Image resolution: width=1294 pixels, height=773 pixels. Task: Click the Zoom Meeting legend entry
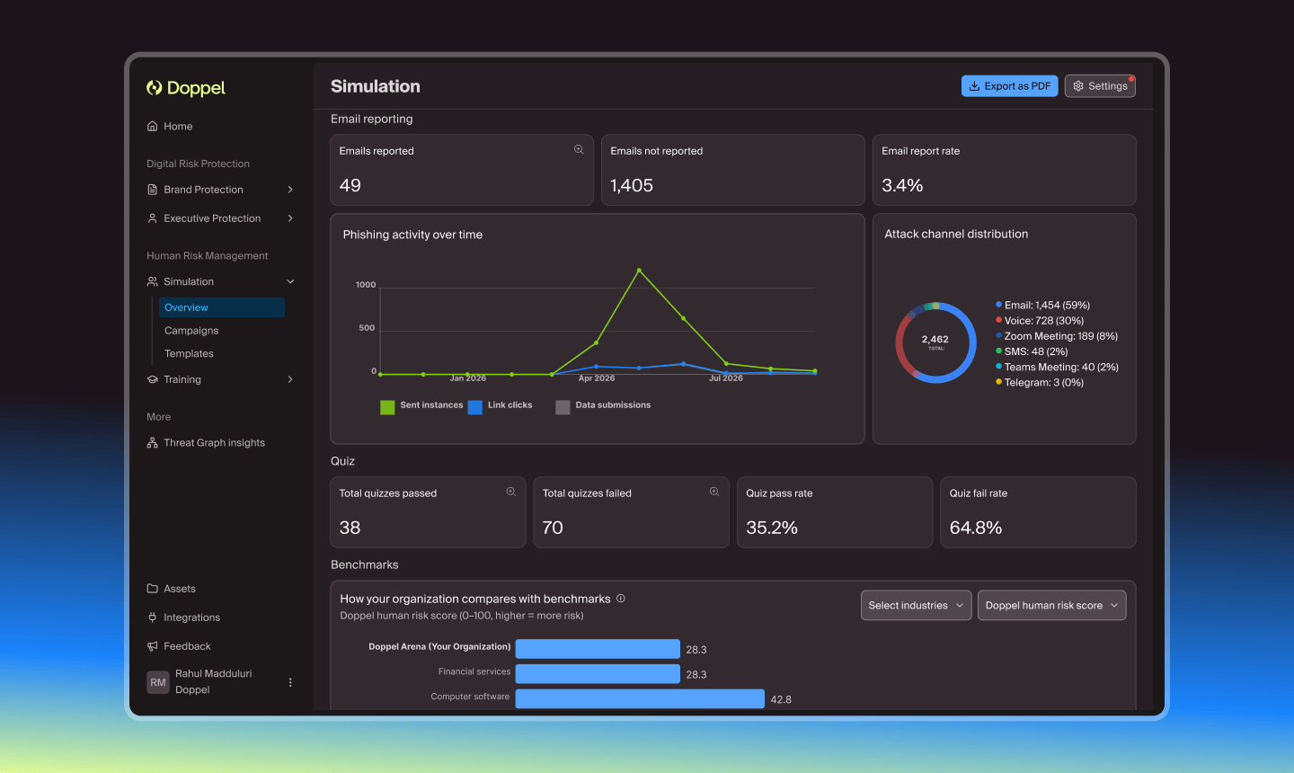(x=1057, y=336)
